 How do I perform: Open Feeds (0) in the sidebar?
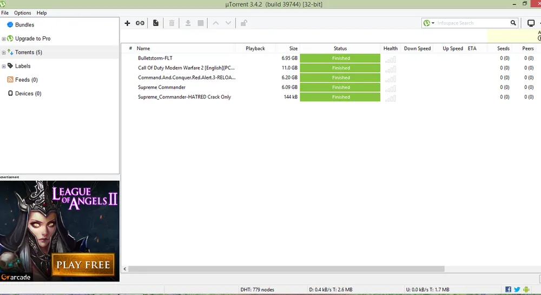pos(26,80)
